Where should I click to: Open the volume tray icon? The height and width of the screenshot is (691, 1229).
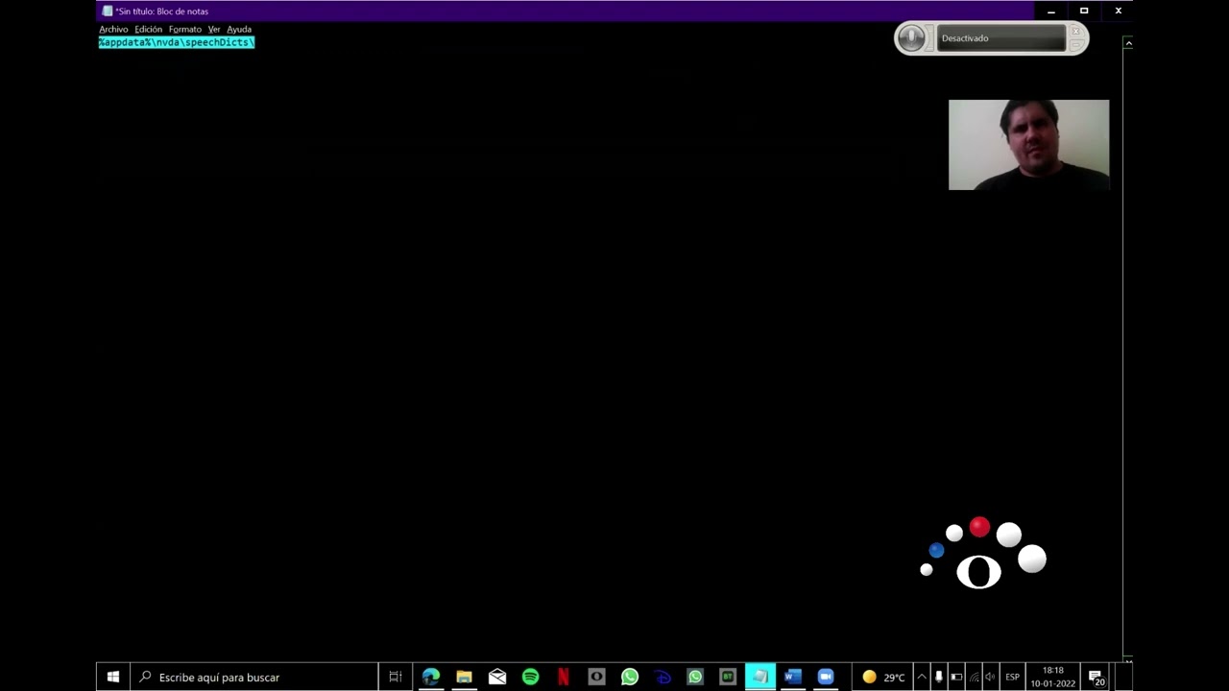(990, 677)
